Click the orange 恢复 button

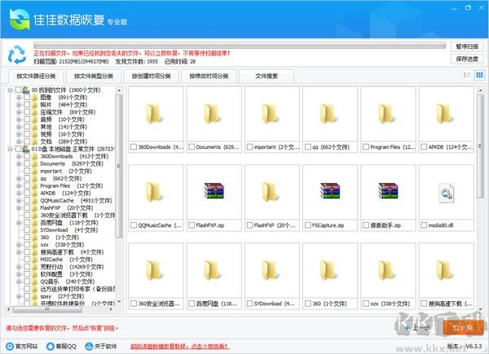pyautogui.click(x=463, y=328)
